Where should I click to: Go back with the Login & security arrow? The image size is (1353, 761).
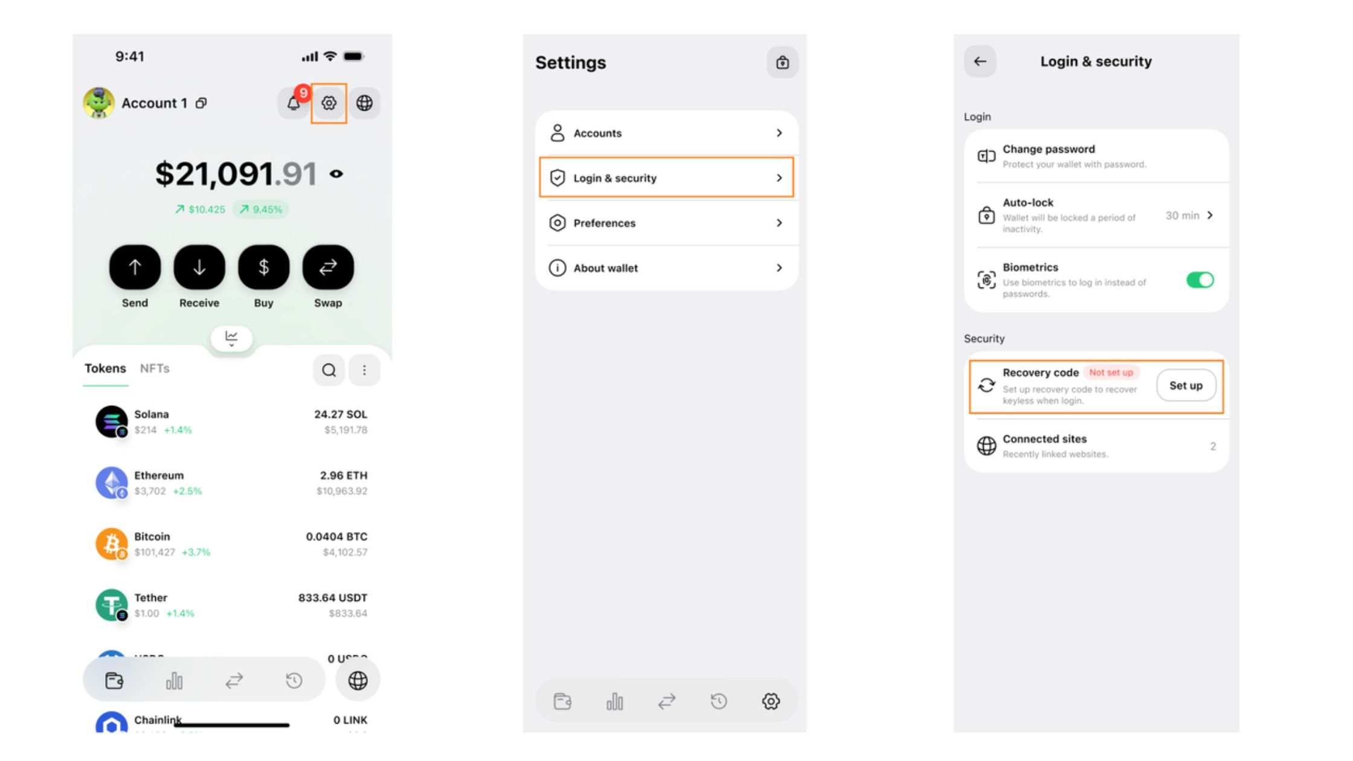click(x=980, y=62)
